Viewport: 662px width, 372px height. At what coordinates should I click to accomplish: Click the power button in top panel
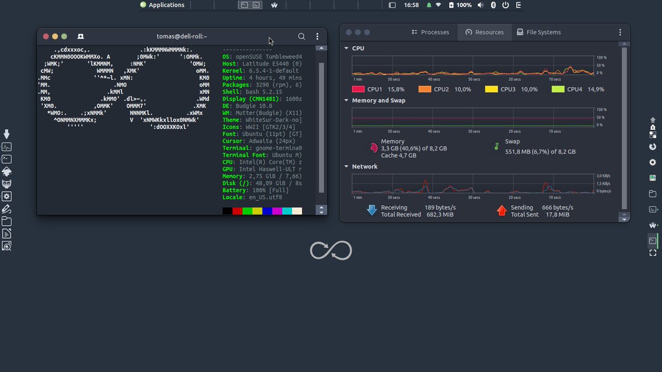tap(506, 5)
